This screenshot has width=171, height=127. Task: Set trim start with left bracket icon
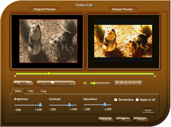click(62, 83)
